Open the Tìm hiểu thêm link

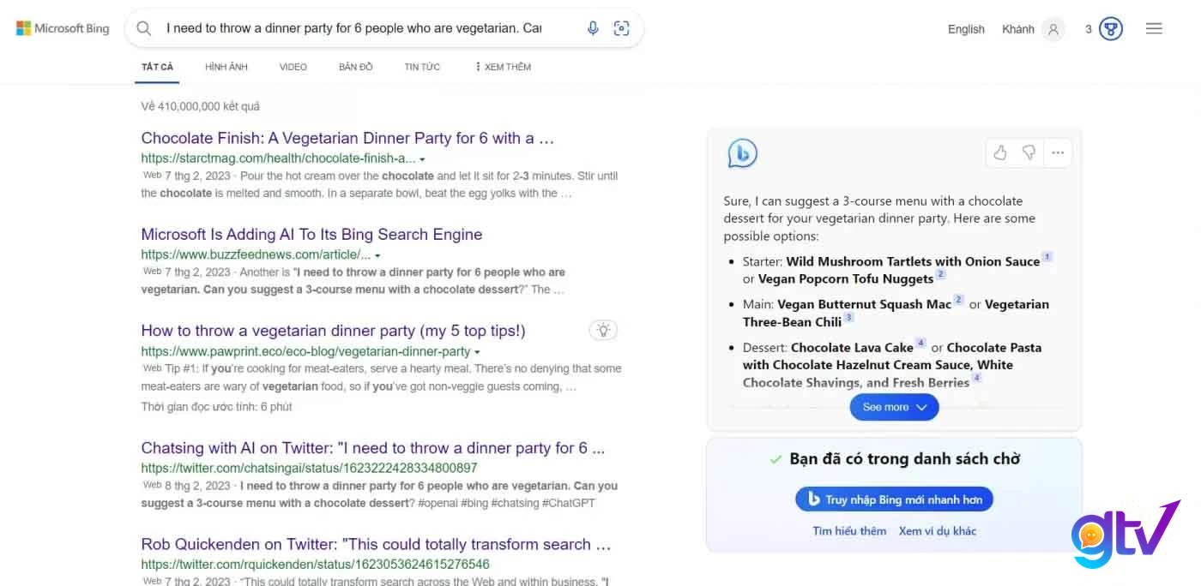point(849,531)
